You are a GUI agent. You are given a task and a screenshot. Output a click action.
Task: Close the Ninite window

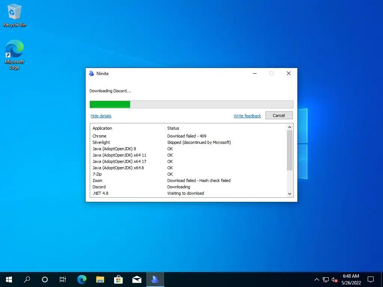pyautogui.click(x=289, y=74)
